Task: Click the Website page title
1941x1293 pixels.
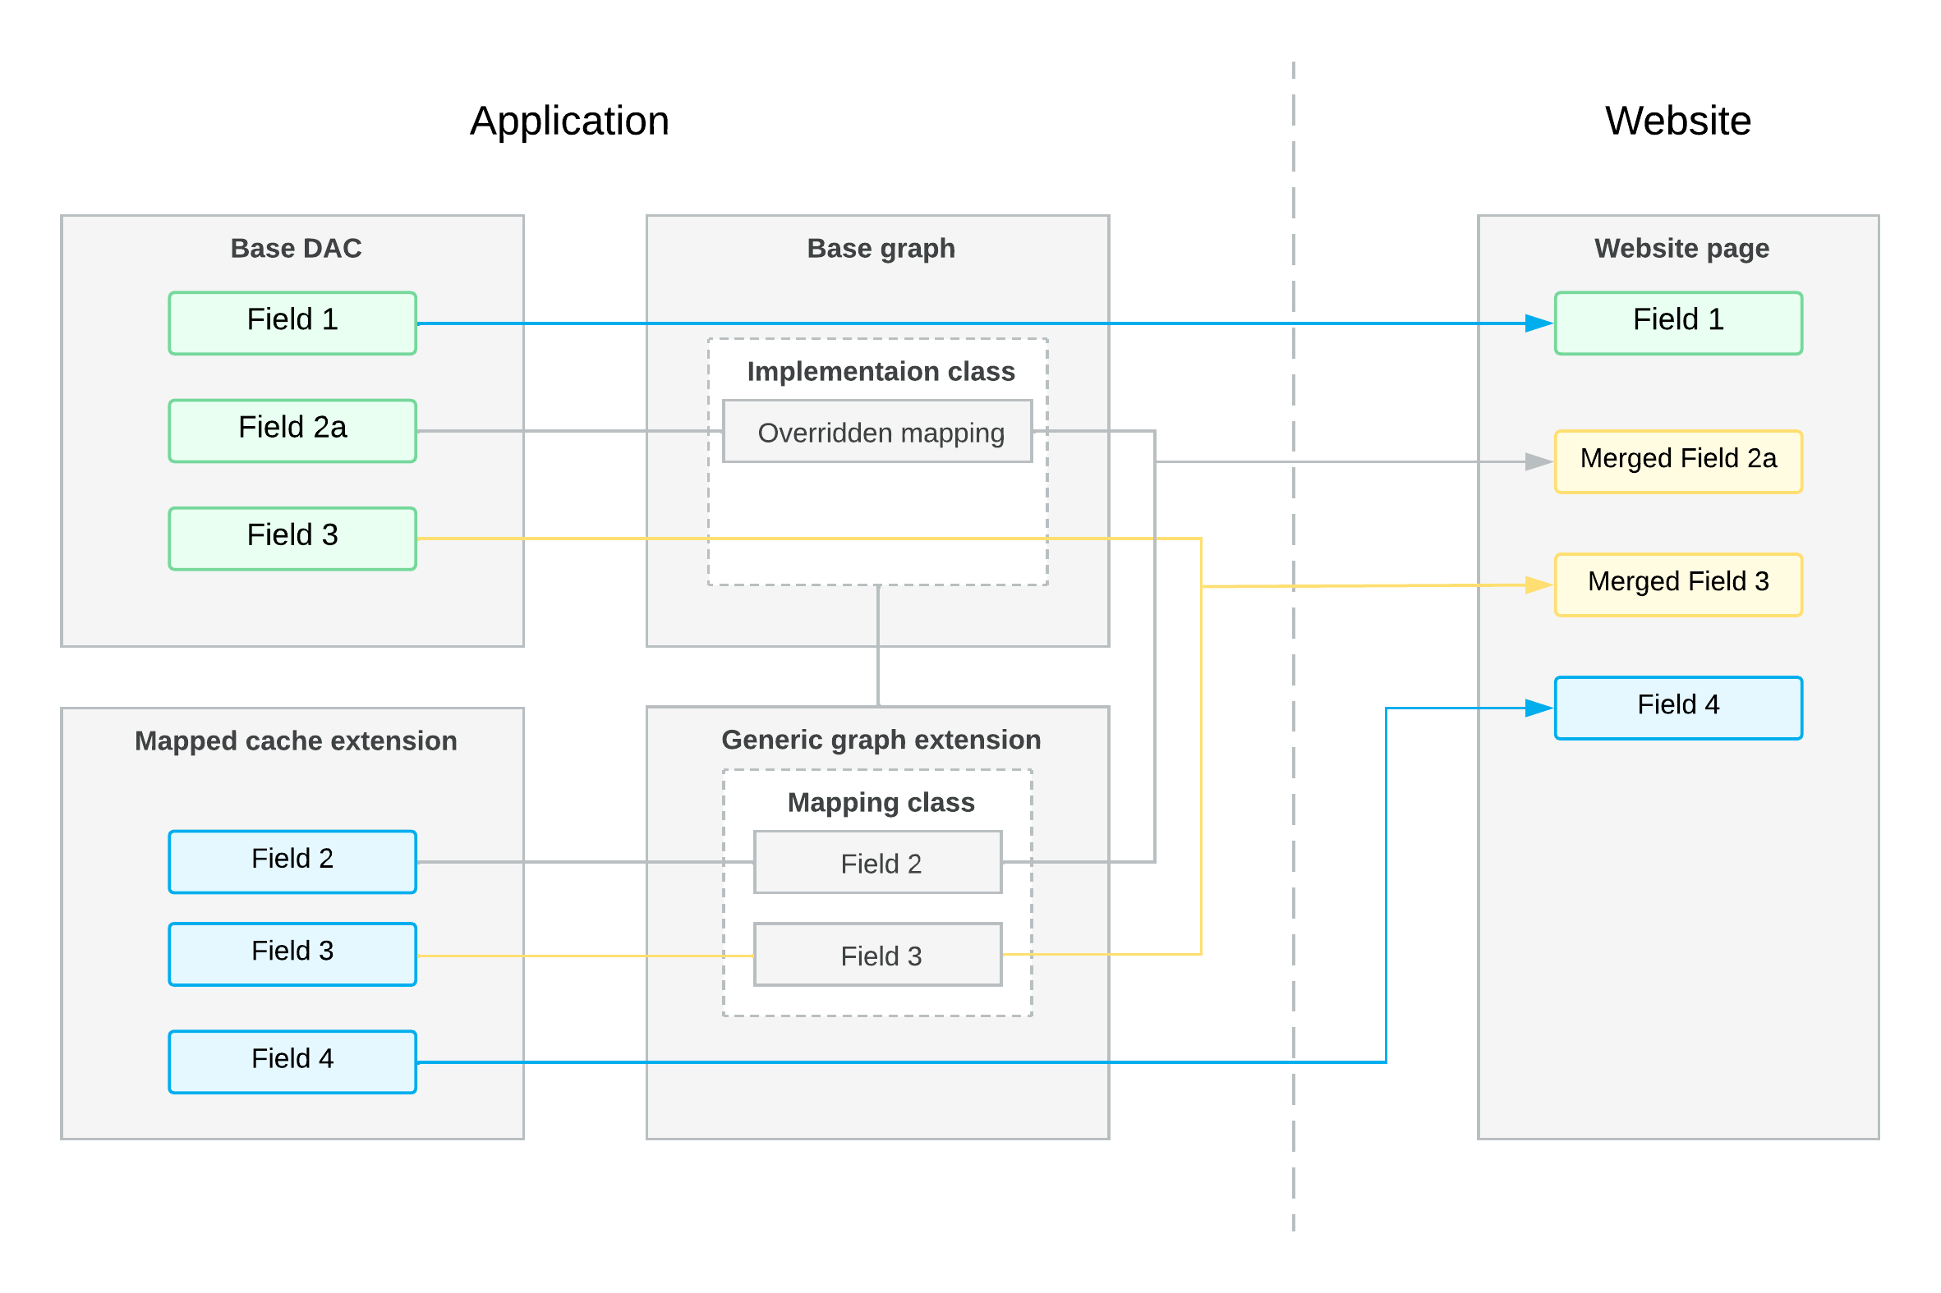Action: (1681, 248)
